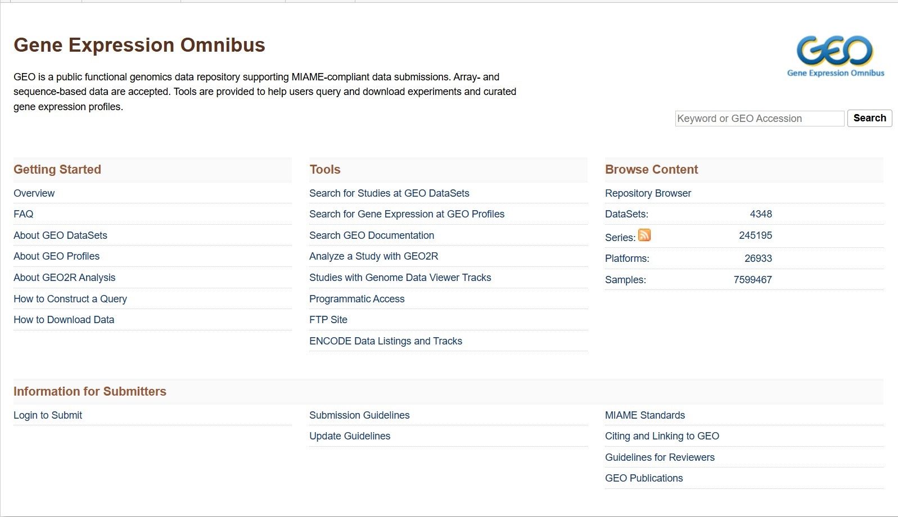The height and width of the screenshot is (517, 898).
Task: Open About GEO2R Analysis page
Action: coord(64,278)
